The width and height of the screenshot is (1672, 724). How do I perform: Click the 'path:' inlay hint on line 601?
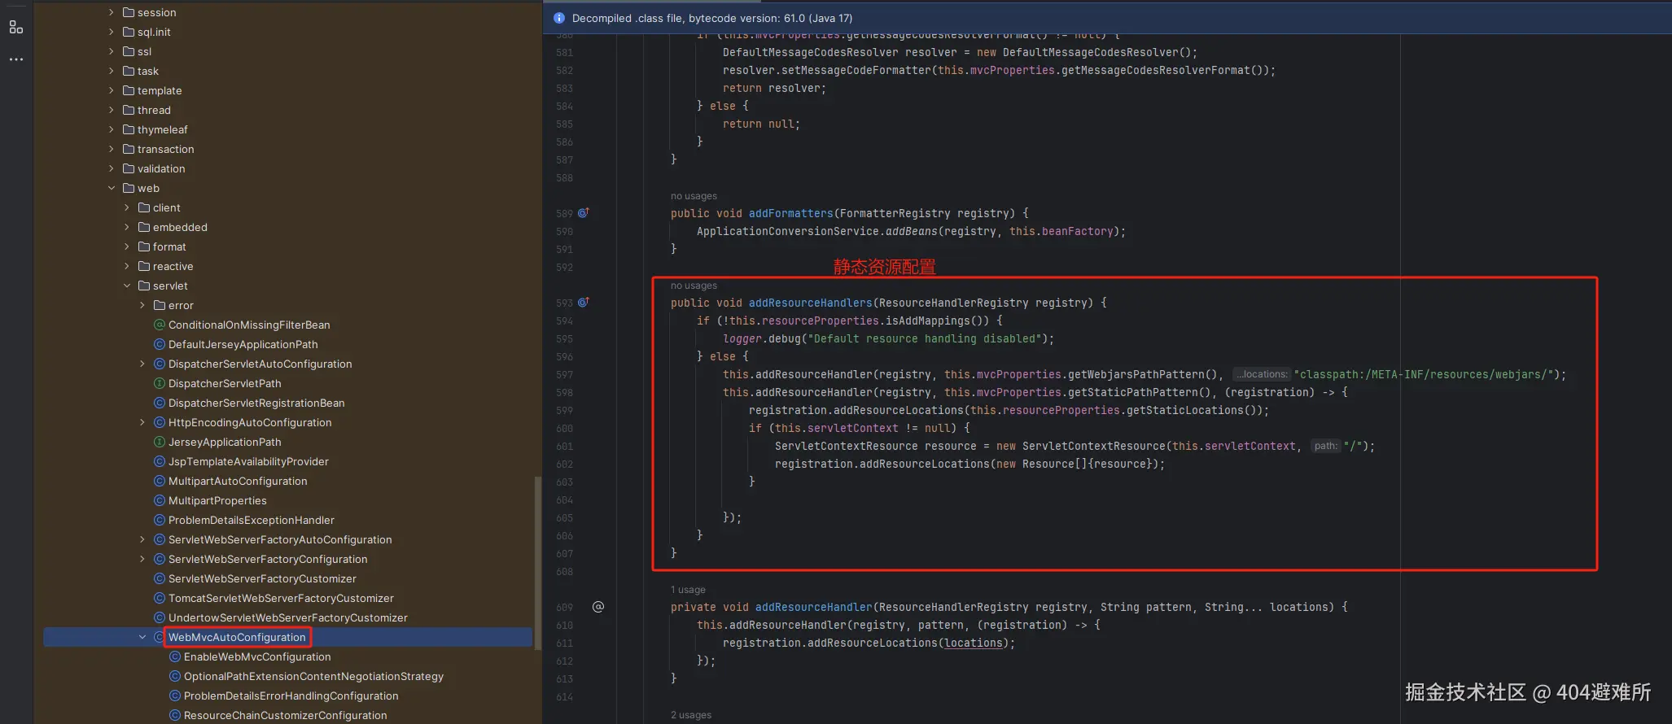tap(1325, 446)
